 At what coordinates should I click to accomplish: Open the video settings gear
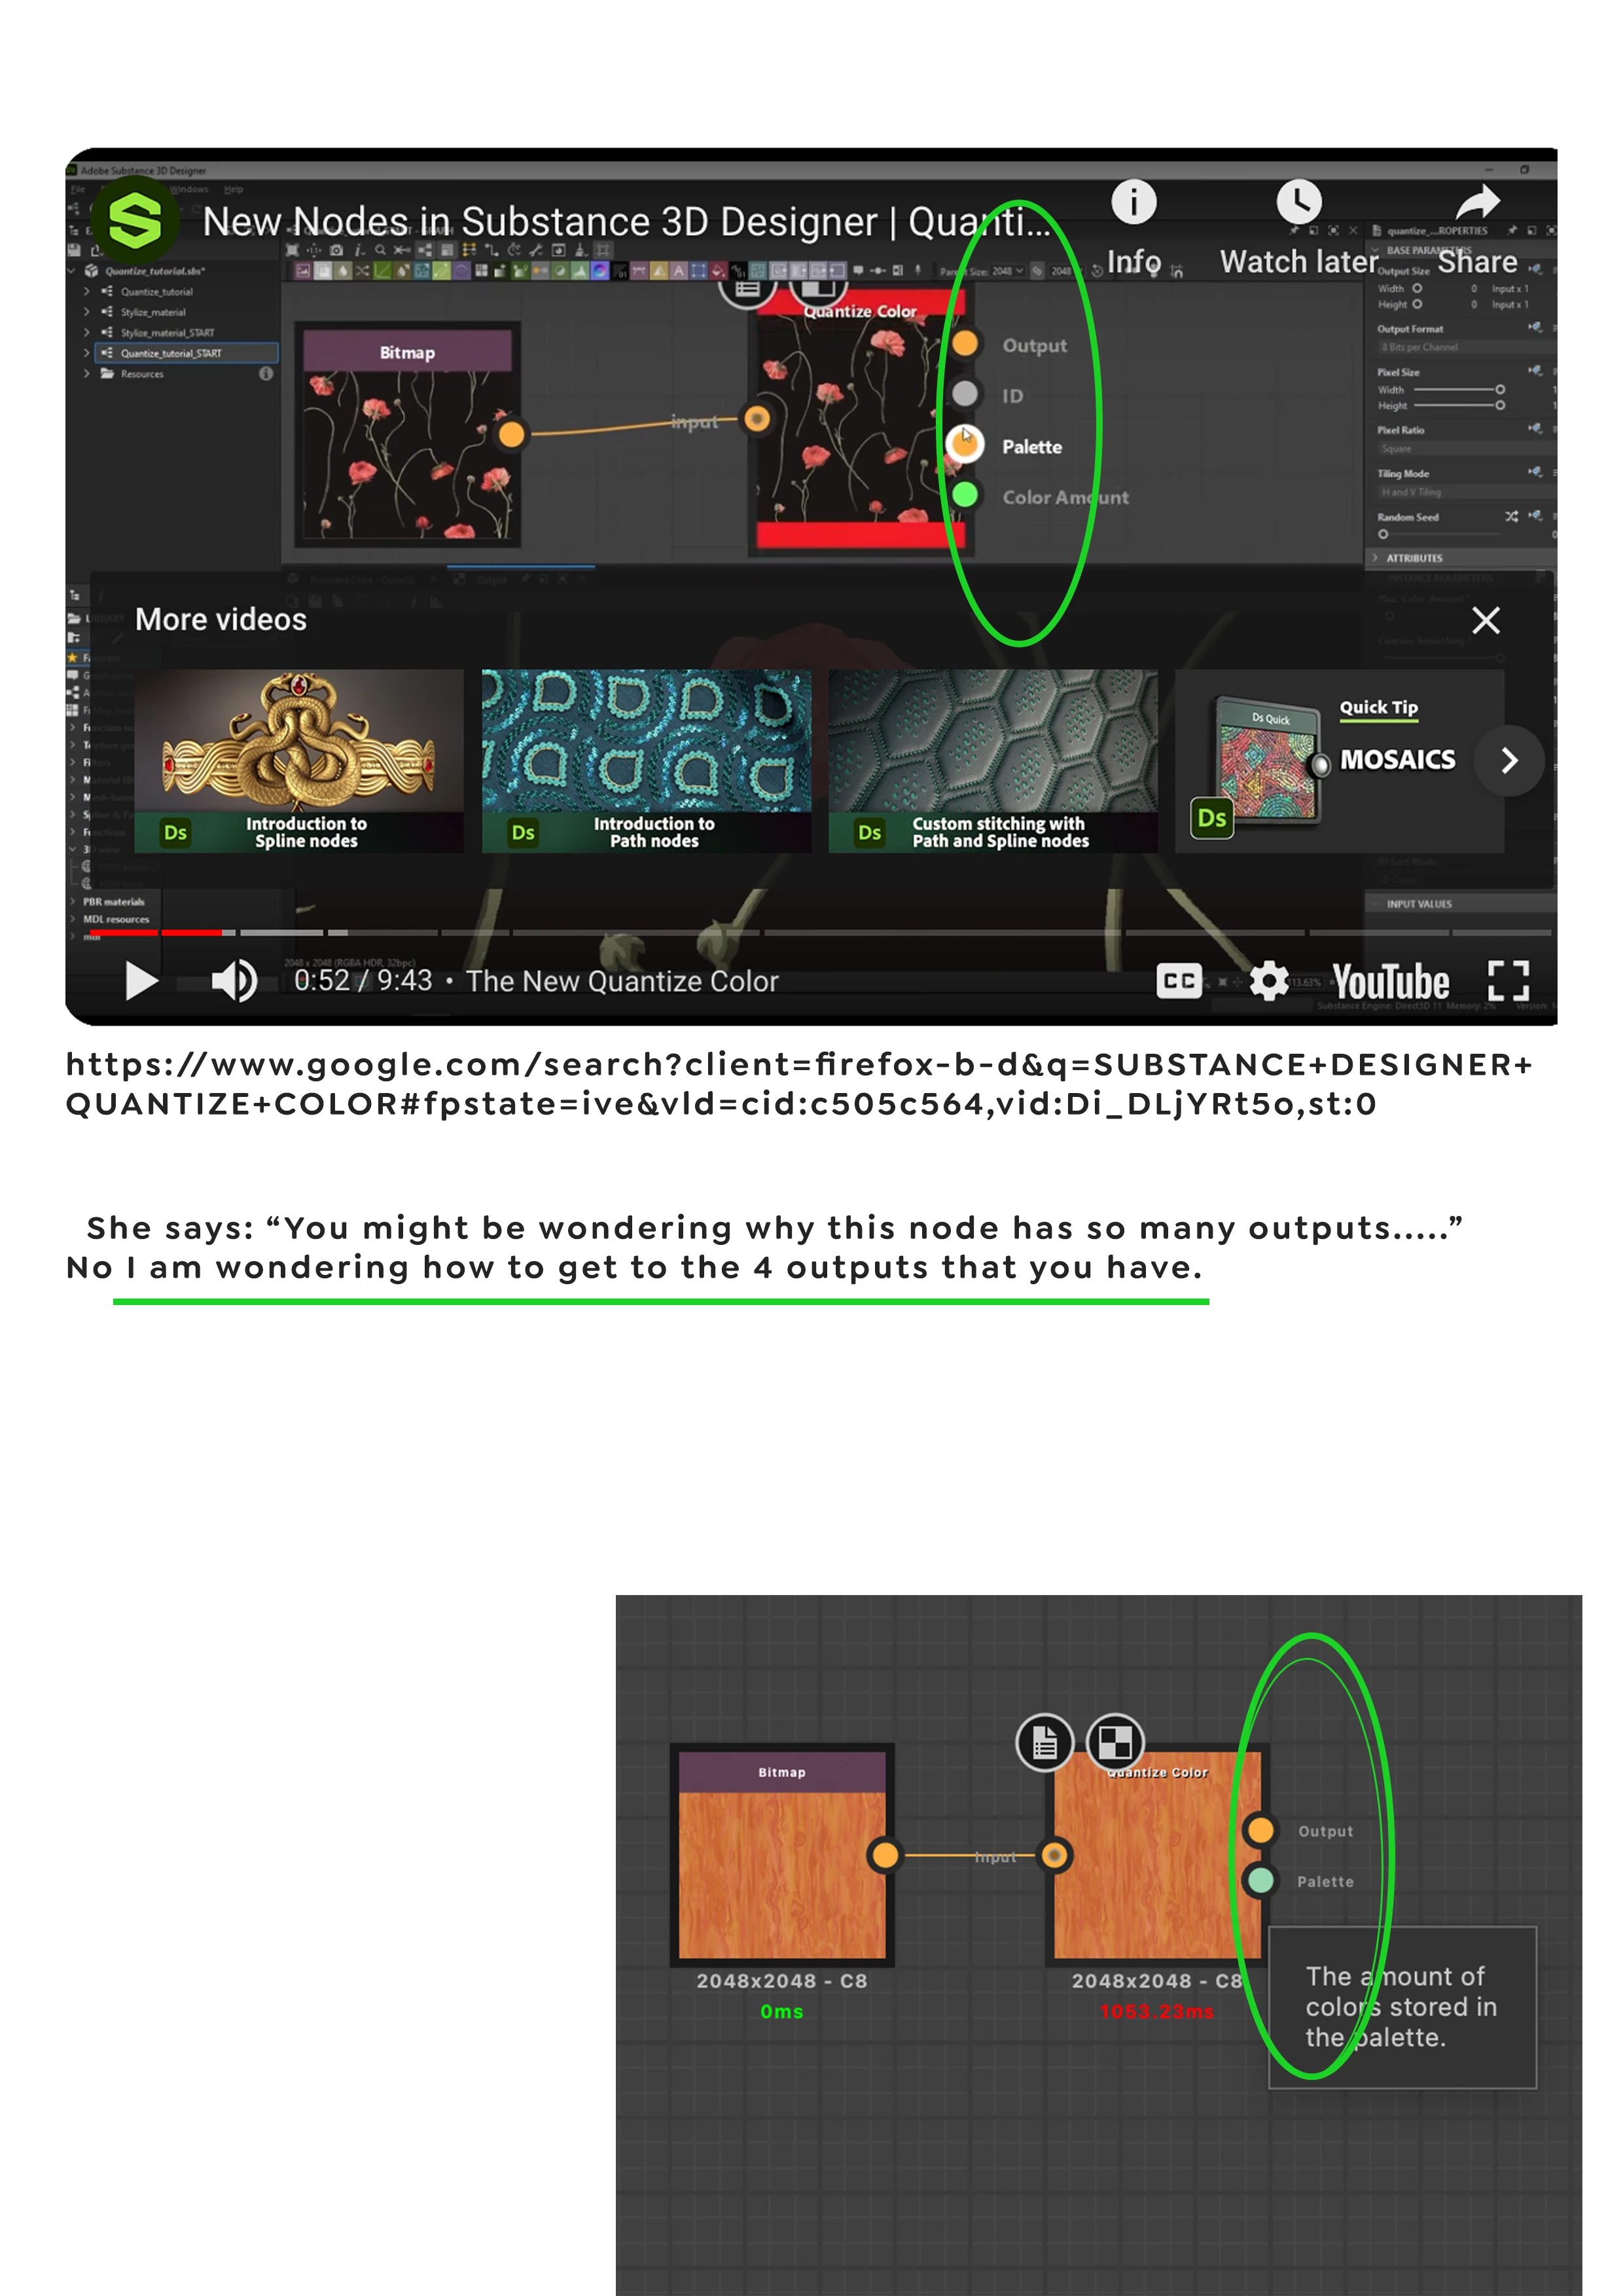[1268, 981]
